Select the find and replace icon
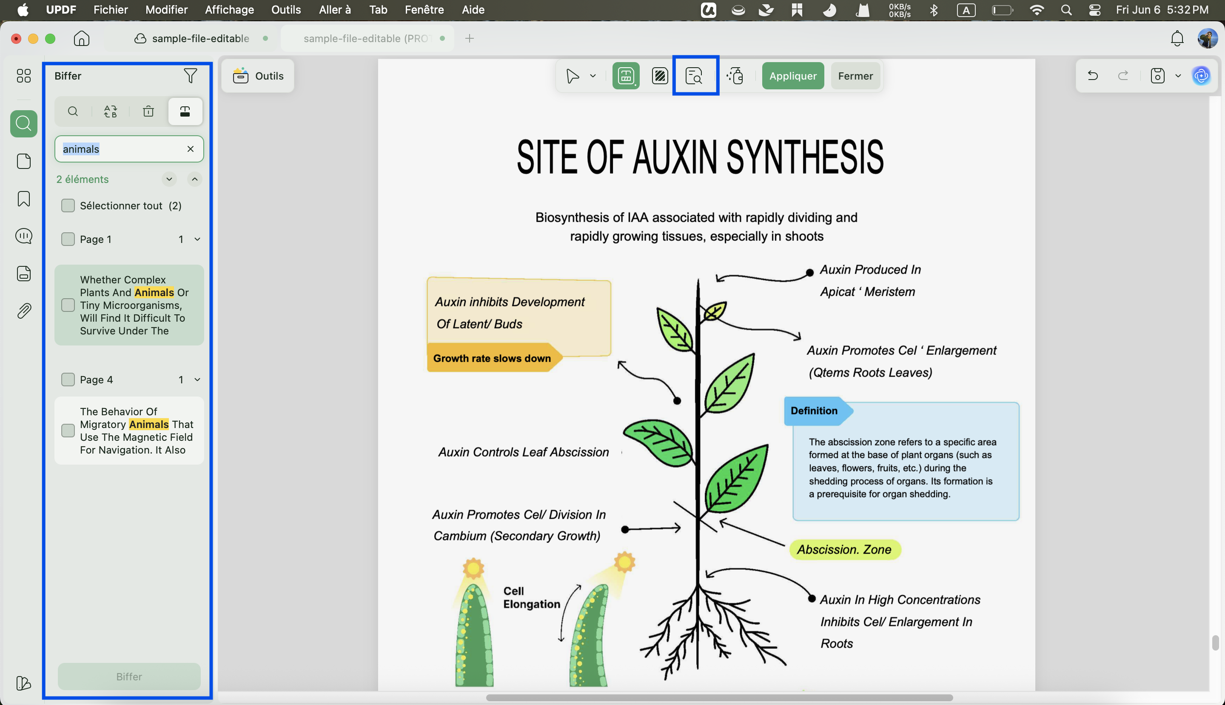The width and height of the screenshot is (1225, 705). [x=110, y=111]
